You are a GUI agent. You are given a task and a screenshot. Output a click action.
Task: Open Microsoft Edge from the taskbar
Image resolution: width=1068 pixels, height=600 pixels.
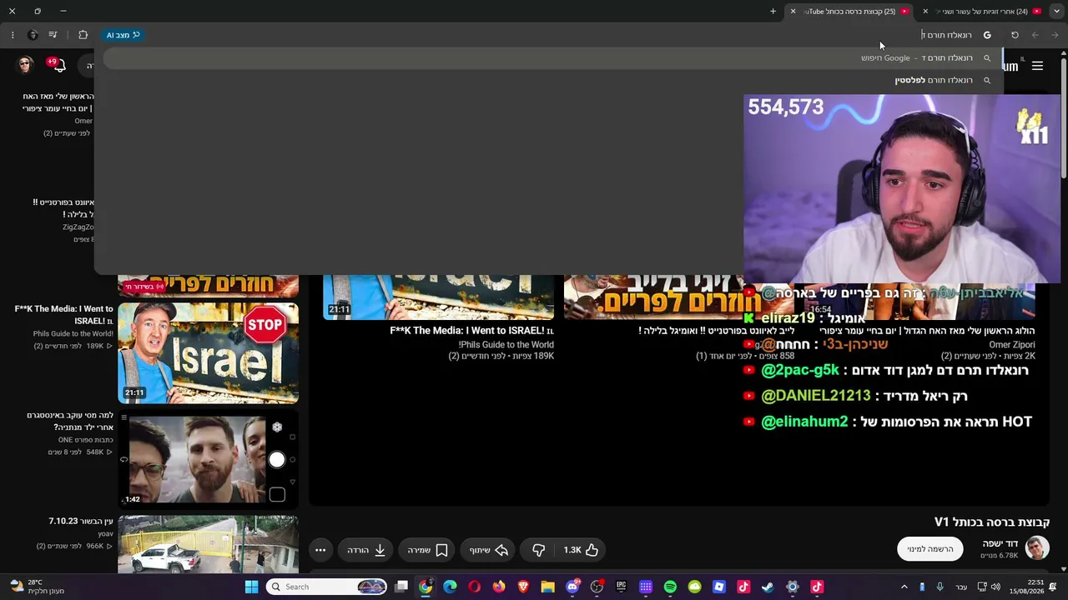[450, 587]
